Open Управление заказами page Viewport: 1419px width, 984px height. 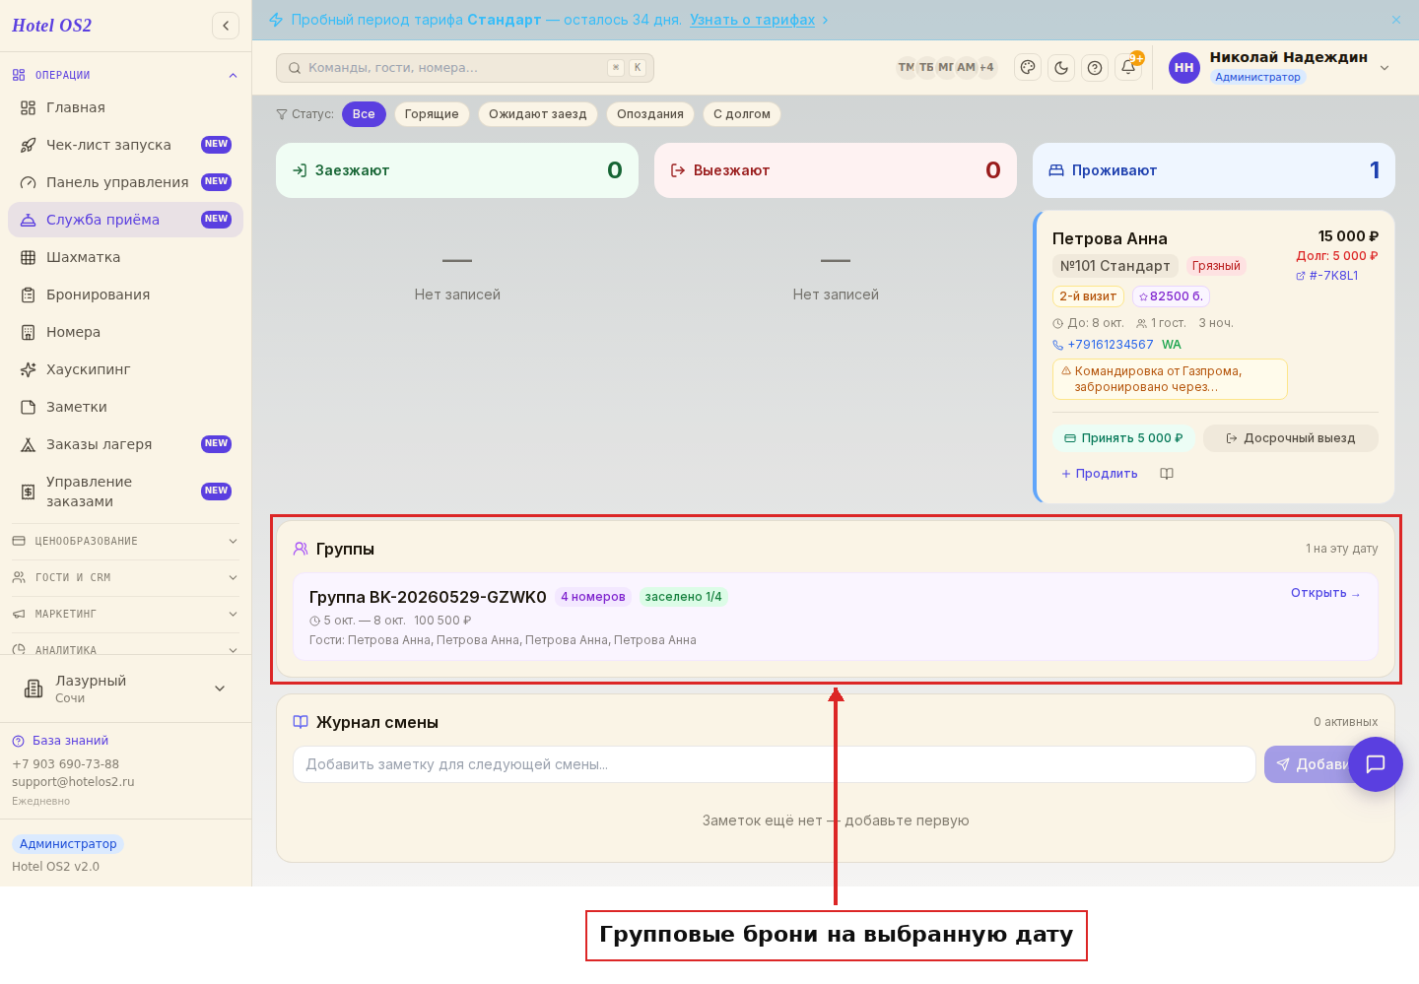[x=125, y=492]
